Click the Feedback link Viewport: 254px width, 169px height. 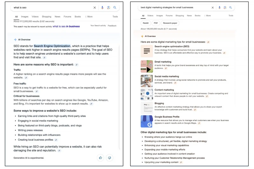[112, 26]
